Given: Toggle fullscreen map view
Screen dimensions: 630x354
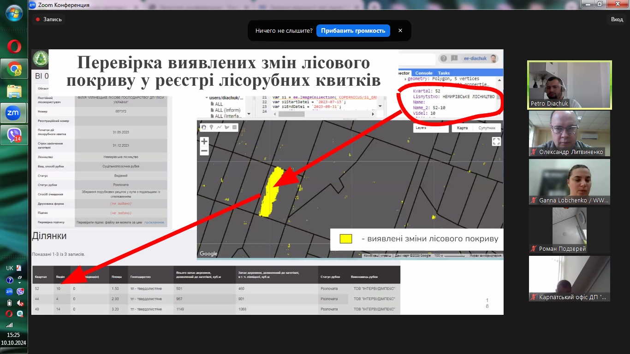Looking at the screenshot, I should (496, 142).
